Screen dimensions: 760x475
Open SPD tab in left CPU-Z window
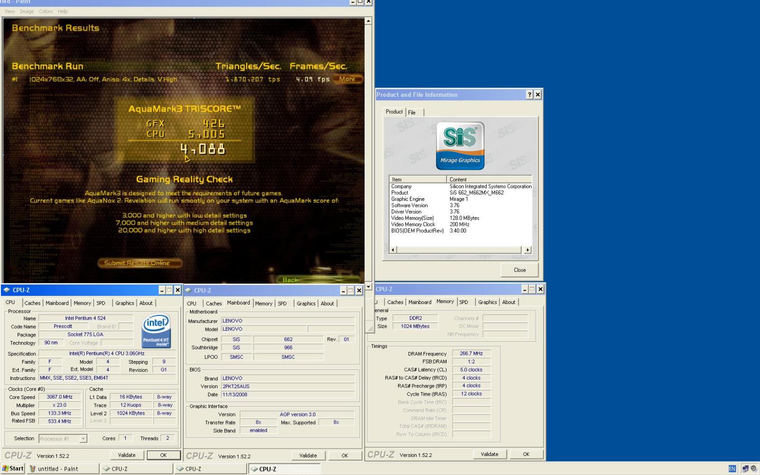pyautogui.click(x=101, y=303)
